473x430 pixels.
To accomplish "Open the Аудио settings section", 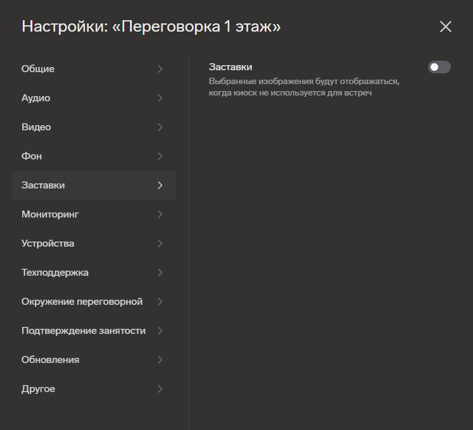I will 35,98.
